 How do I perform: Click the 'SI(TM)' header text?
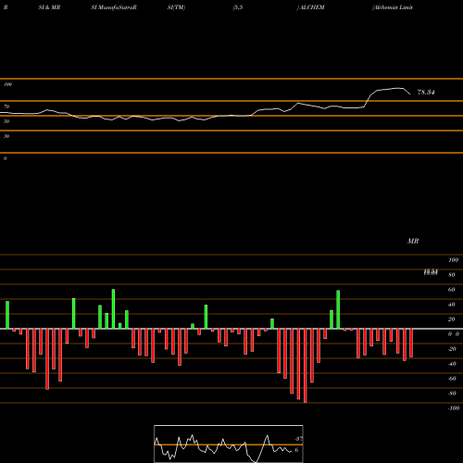pyautogui.click(x=176, y=7)
